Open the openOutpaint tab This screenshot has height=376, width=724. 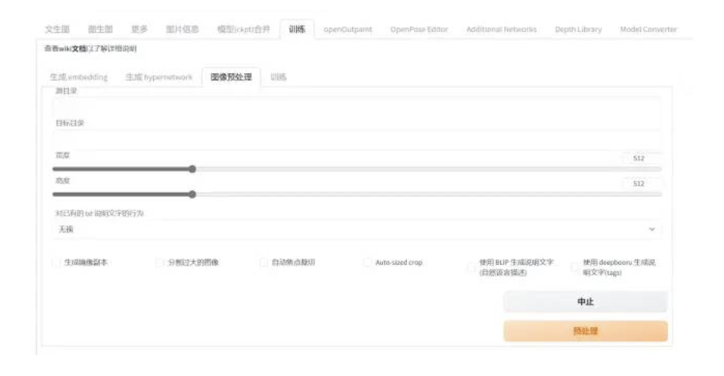[348, 29]
